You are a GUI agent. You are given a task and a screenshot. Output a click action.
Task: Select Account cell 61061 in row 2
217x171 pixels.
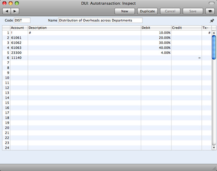[x=19, y=38]
